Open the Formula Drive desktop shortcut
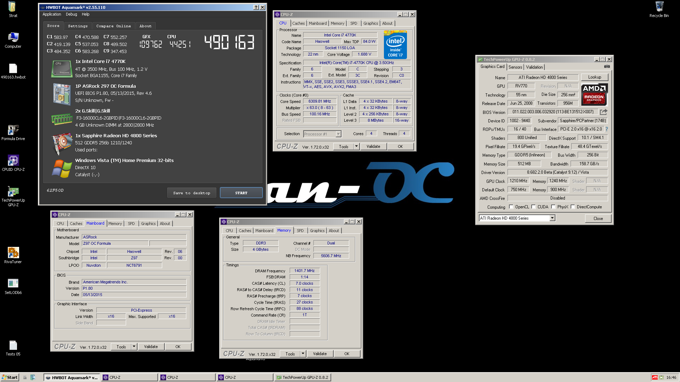The height and width of the screenshot is (382, 680). click(13, 133)
